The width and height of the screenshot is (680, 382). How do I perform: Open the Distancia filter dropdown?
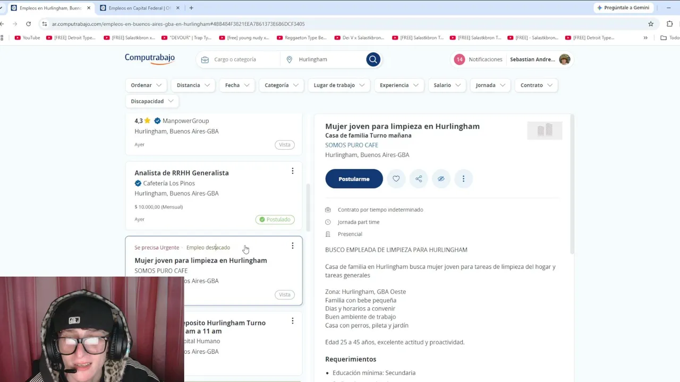point(193,85)
